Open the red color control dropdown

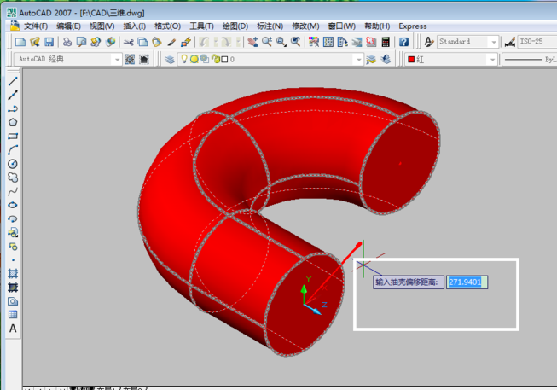coord(492,60)
